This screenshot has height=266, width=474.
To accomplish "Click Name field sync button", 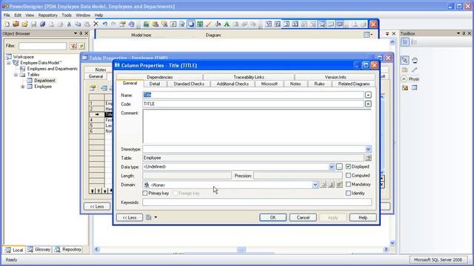I will [368, 95].
